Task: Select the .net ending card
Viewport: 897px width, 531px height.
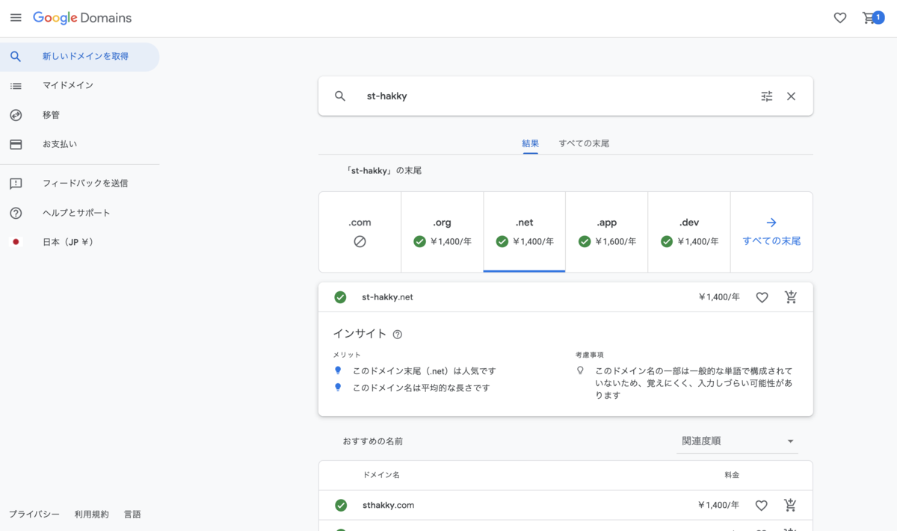Action: click(x=525, y=232)
